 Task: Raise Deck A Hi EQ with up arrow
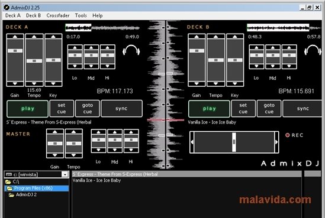[107, 47]
